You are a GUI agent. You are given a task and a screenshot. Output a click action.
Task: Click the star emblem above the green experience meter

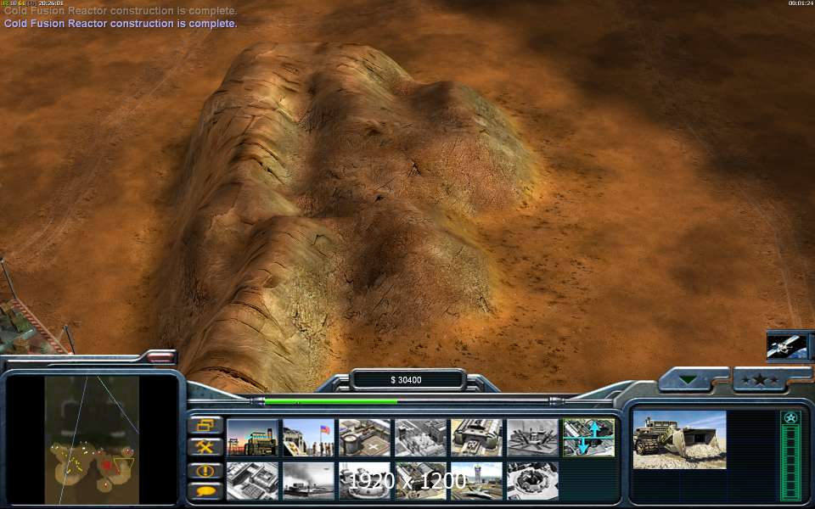click(x=790, y=418)
